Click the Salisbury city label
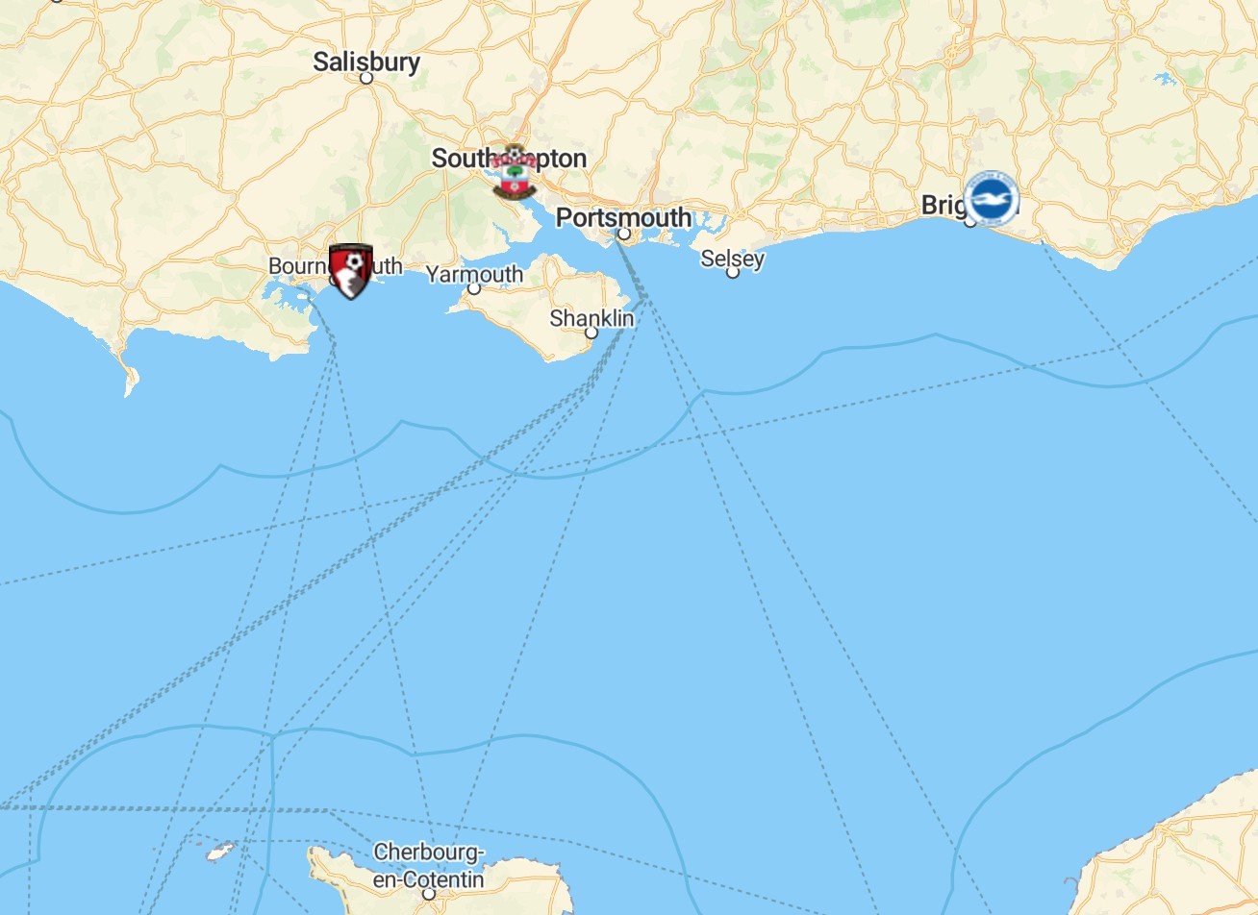 tap(366, 62)
